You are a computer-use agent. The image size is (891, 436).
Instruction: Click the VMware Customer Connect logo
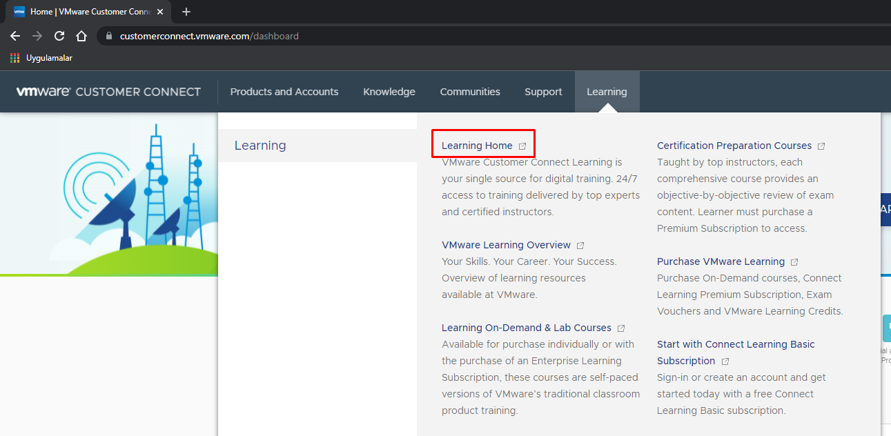[x=108, y=92]
